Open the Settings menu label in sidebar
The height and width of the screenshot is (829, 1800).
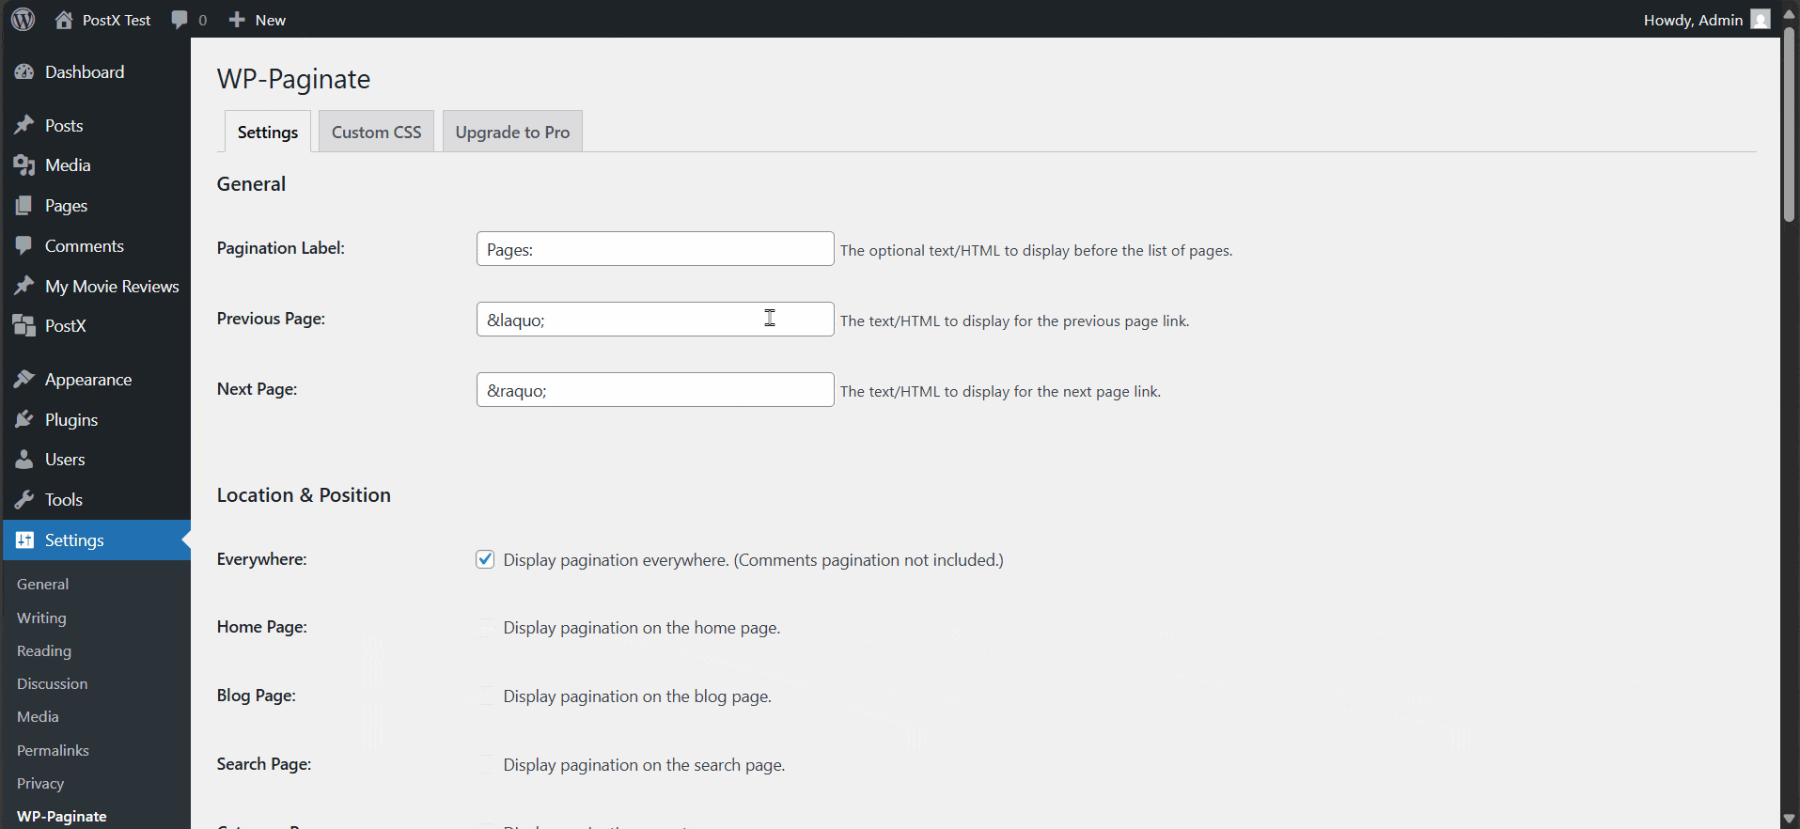[x=74, y=540]
